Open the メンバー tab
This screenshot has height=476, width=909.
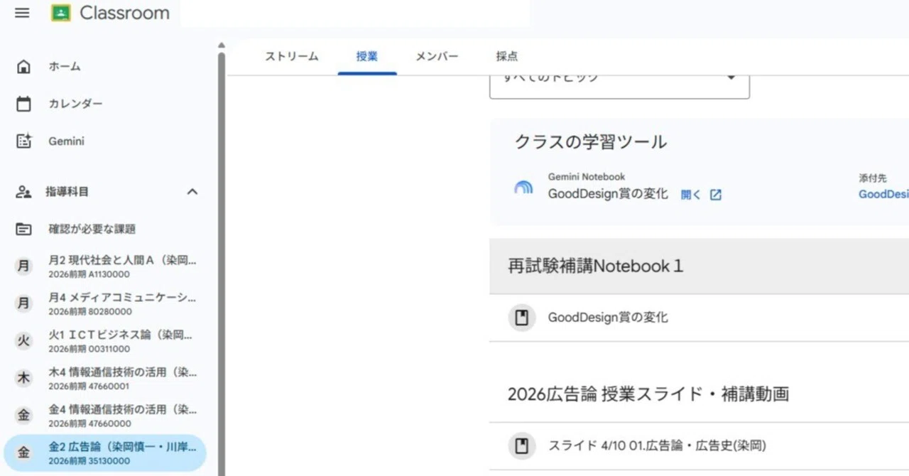437,57
